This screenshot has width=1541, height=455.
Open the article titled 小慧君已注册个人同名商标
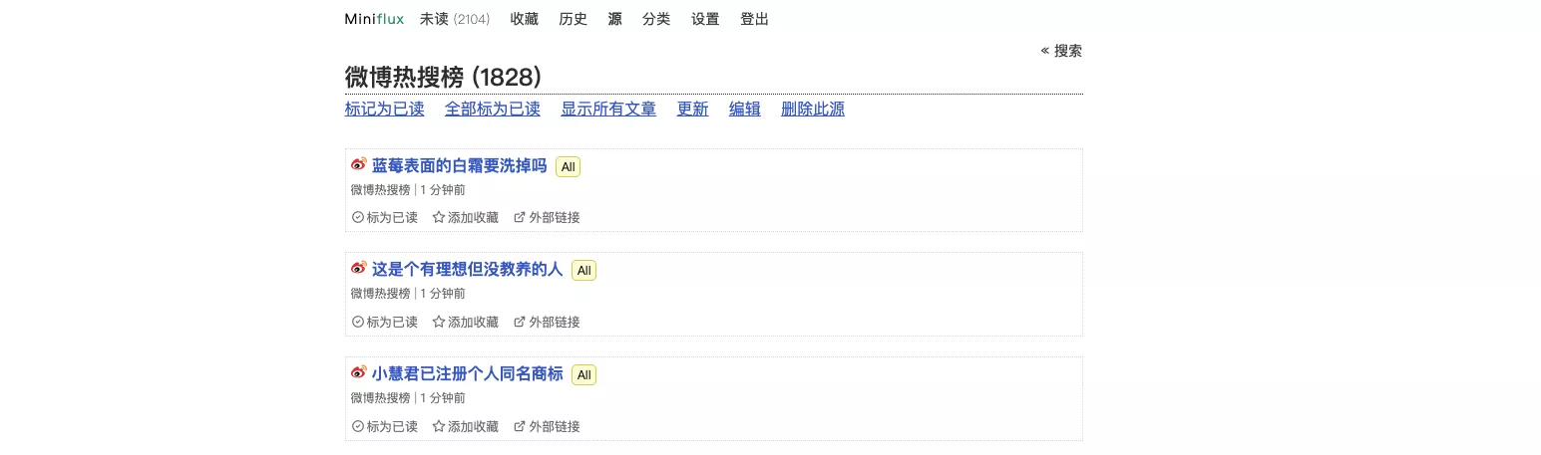(x=467, y=374)
